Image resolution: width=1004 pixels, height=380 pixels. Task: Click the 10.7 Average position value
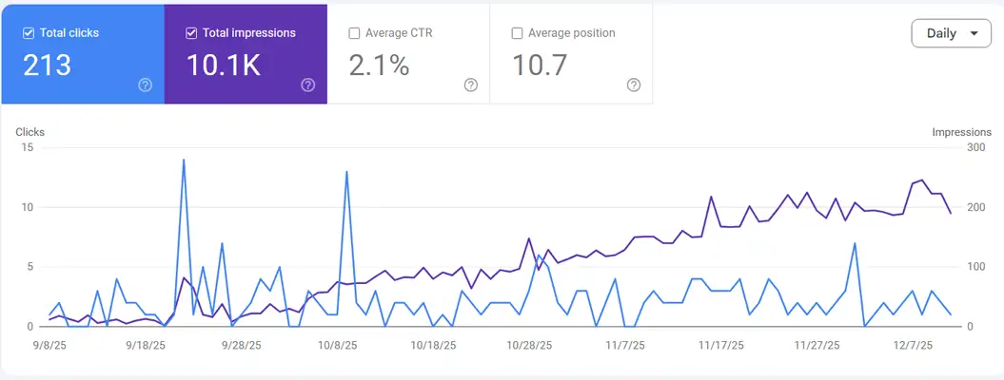[x=539, y=66]
